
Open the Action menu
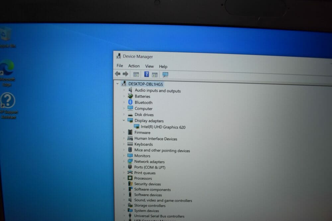(134, 66)
